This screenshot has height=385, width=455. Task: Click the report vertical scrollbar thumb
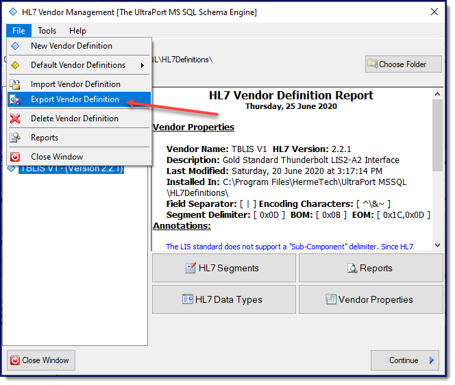coord(437,136)
